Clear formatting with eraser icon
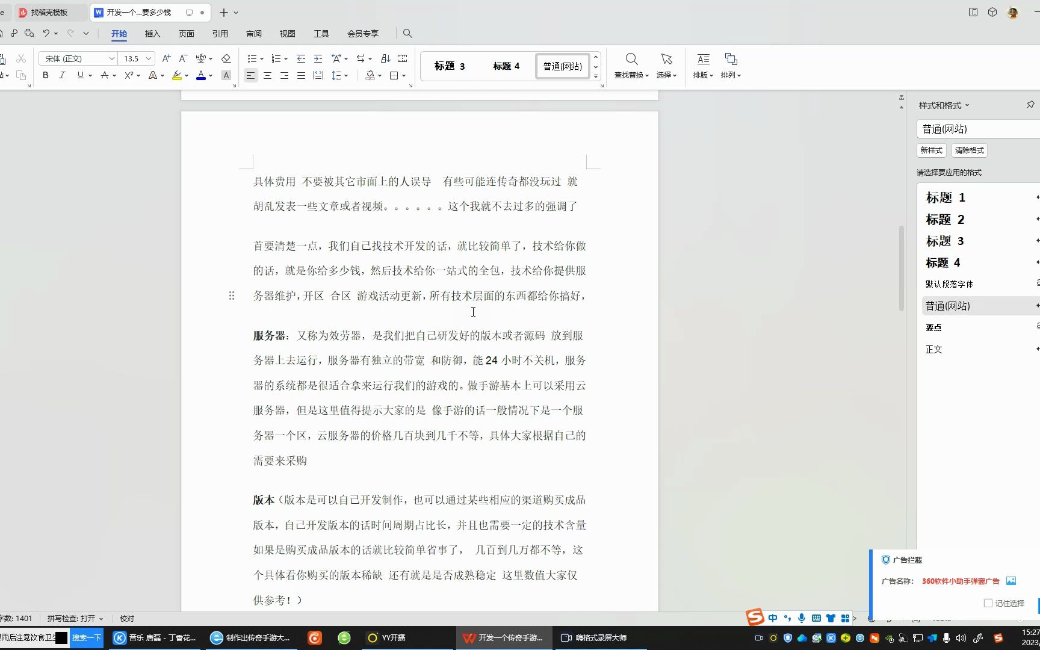The image size is (1040, 650). click(x=226, y=58)
